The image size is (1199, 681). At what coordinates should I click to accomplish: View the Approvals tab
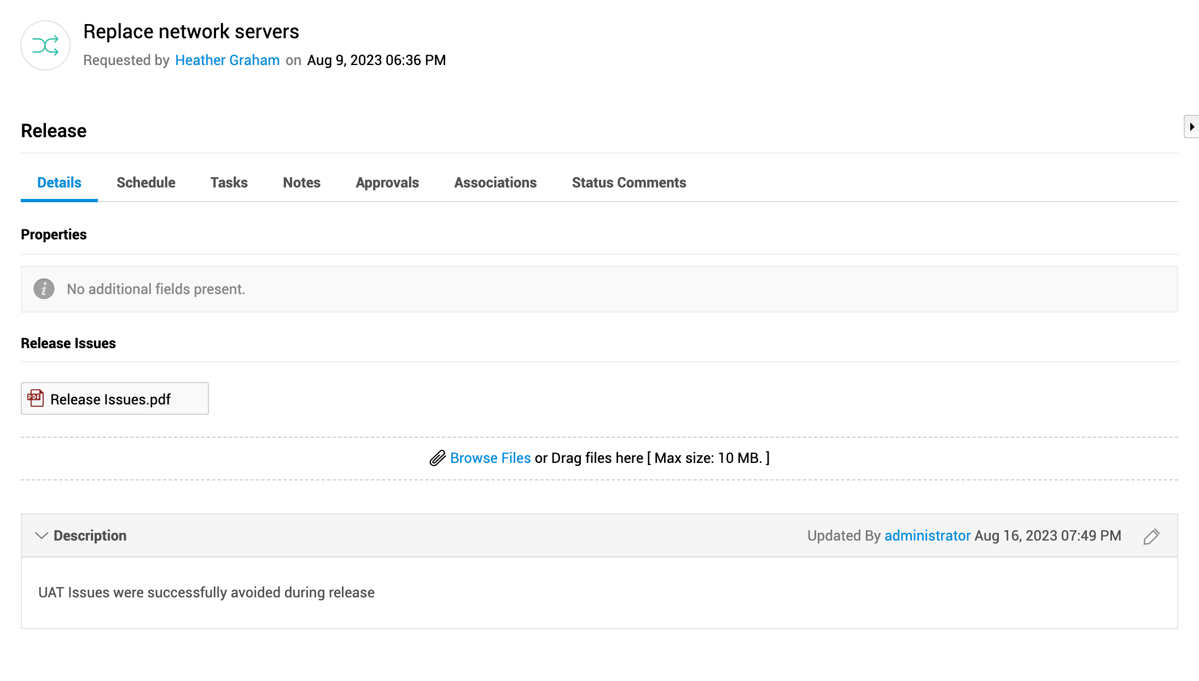pyautogui.click(x=387, y=183)
